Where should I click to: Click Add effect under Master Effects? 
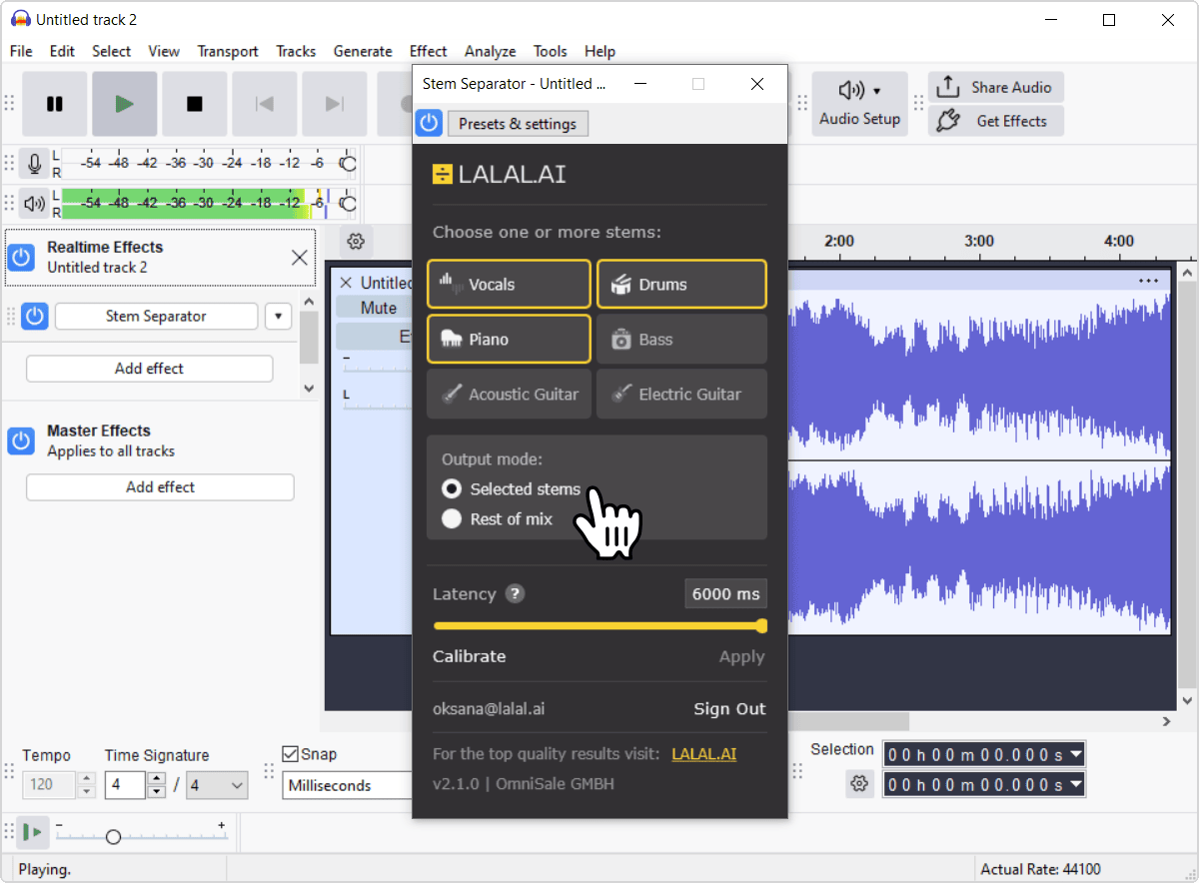pyautogui.click(x=160, y=487)
